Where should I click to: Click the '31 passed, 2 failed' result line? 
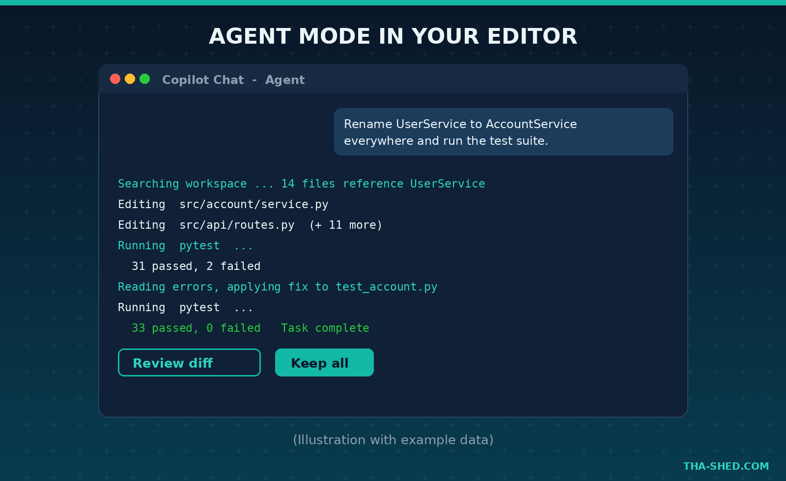pyautogui.click(x=196, y=266)
